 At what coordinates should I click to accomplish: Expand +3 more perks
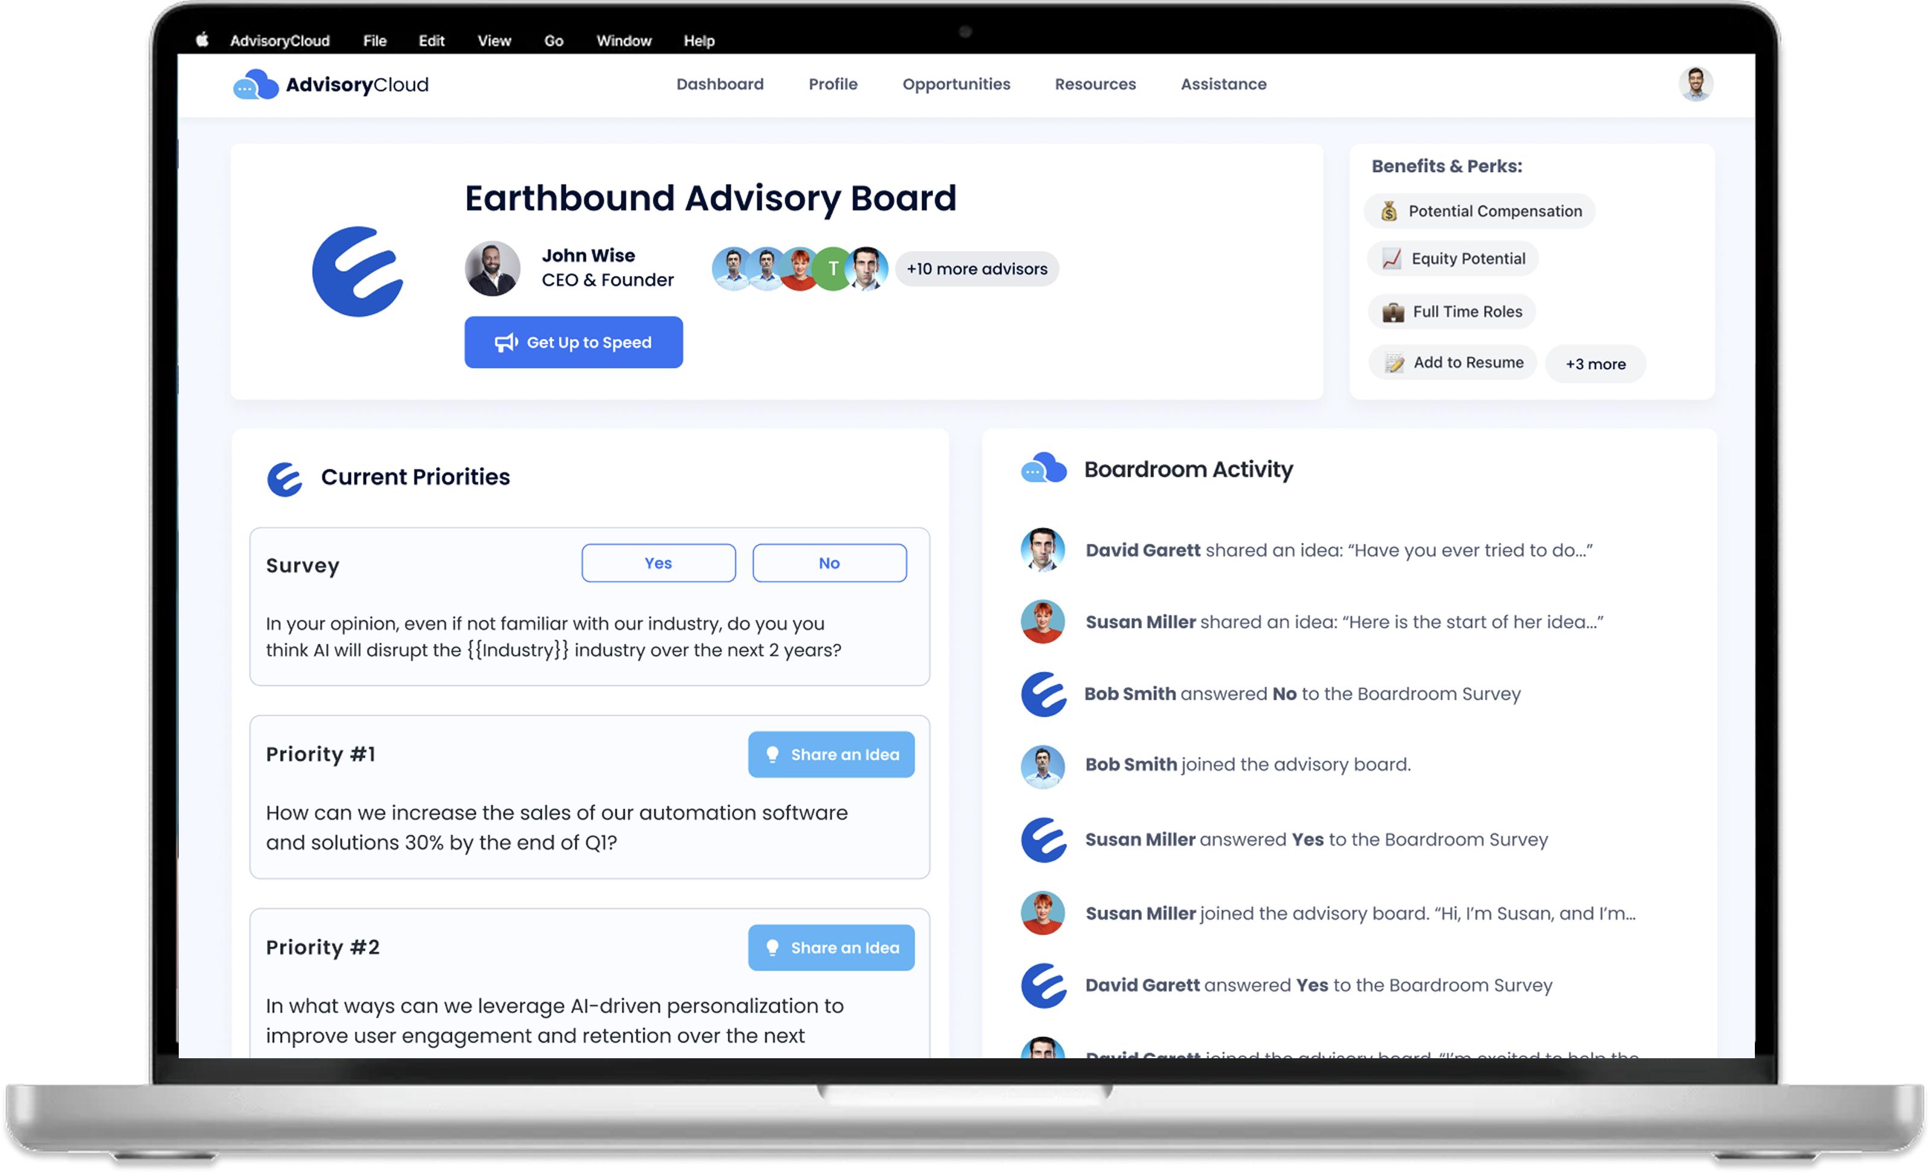(1595, 364)
